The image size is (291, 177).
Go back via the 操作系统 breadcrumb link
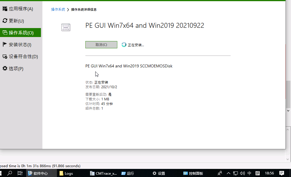point(58,10)
